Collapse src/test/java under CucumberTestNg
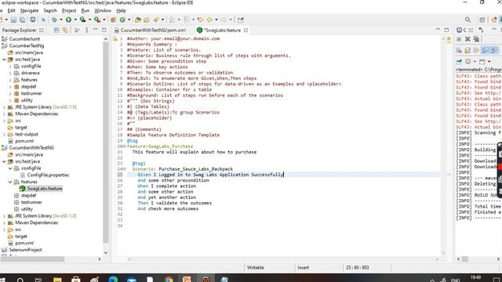502x282 pixels. pos(4,60)
